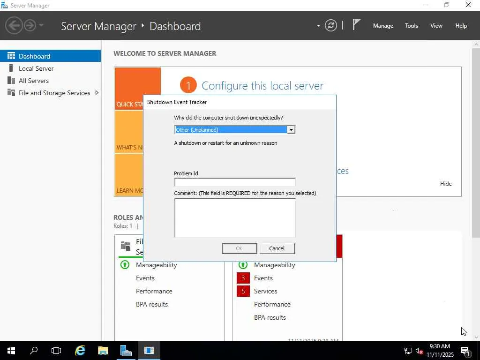Click File and Storage Services tile header icon
The width and height of the screenshot is (480, 360).
[x=126, y=246]
